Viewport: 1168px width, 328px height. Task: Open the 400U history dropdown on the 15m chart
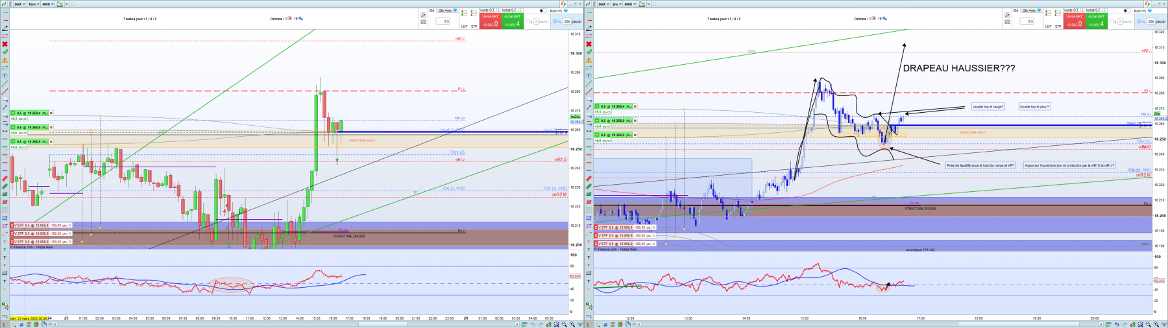(47, 4)
